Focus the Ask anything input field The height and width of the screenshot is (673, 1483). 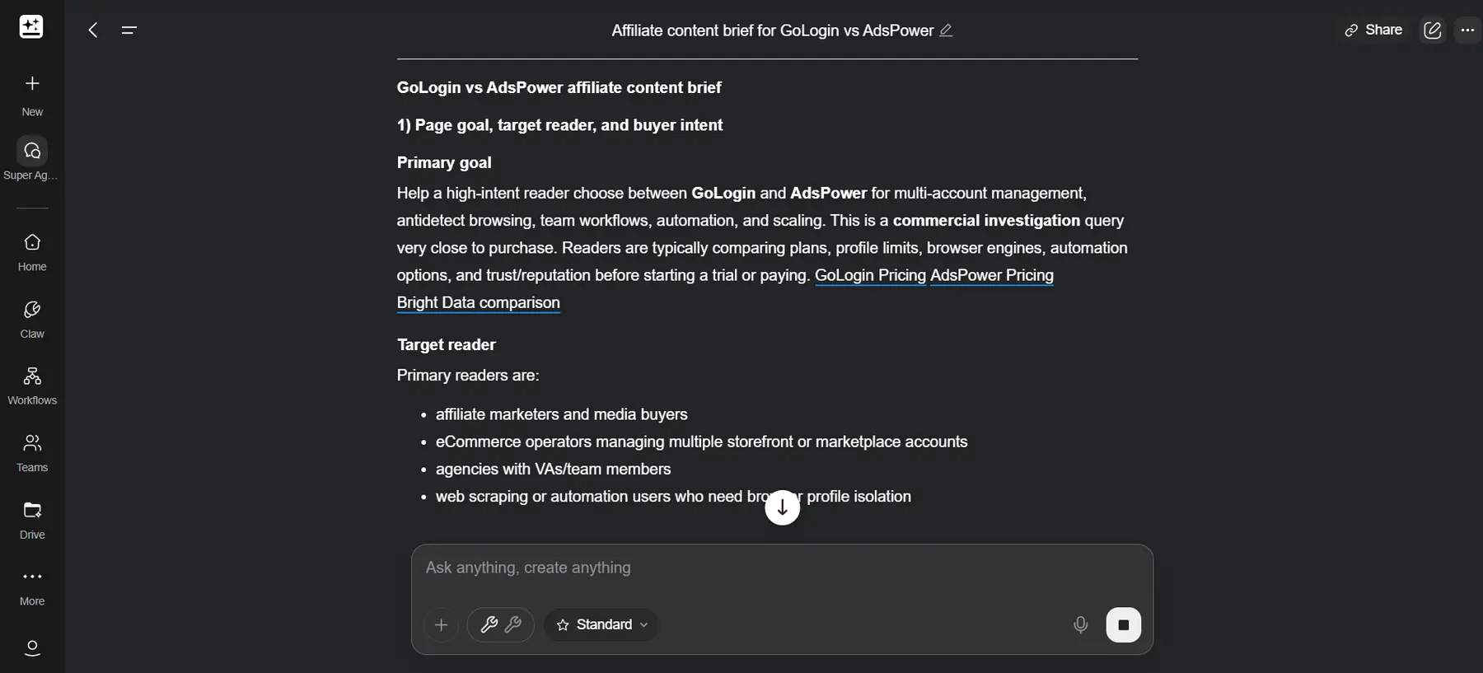782,568
